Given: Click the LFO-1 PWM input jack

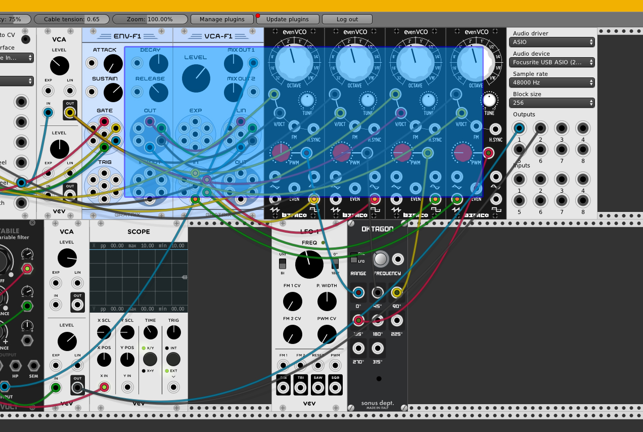Looking at the screenshot, I should click(x=335, y=365).
